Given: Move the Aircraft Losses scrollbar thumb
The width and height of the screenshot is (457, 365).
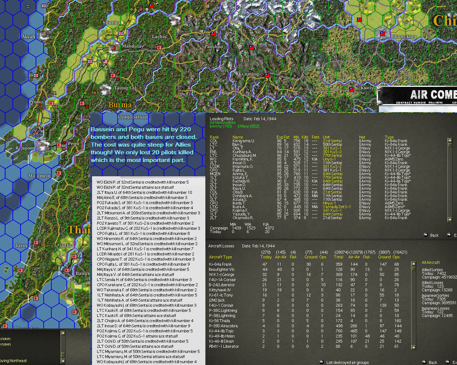Looking at the screenshot, I should (x=414, y=268).
